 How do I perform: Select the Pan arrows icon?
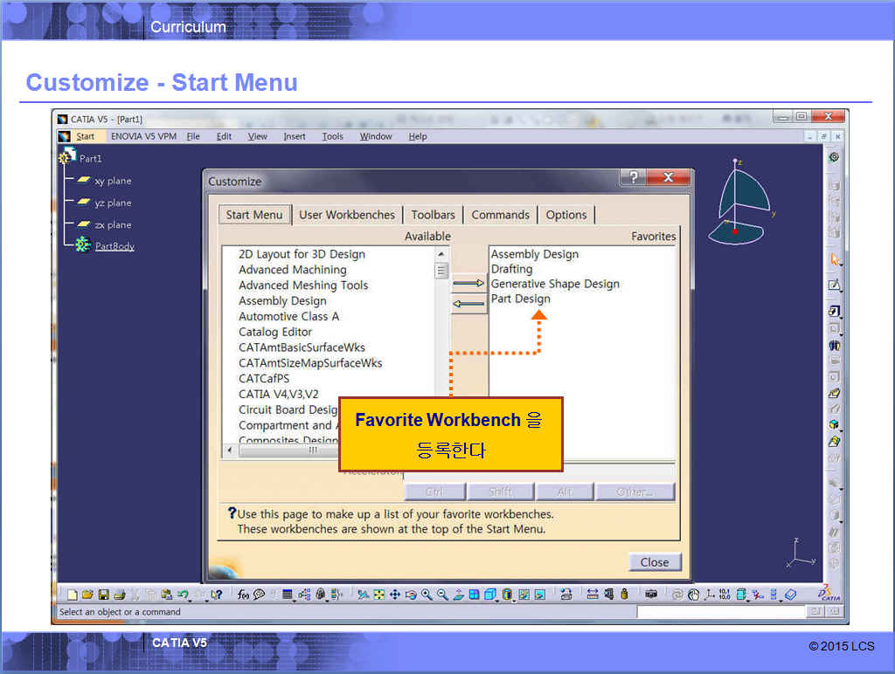click(394, 595)
